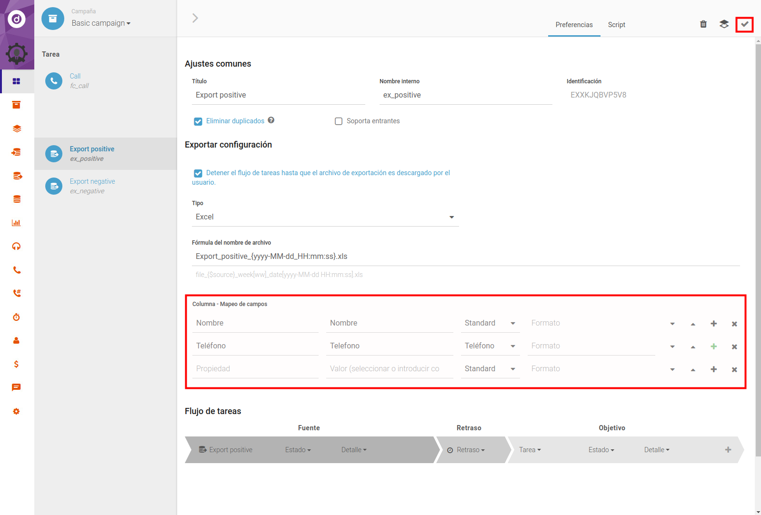Viewport: 761px width, 515px height.
Task: Open the Tipo Excel dropdown
Action: coord(325,217)
